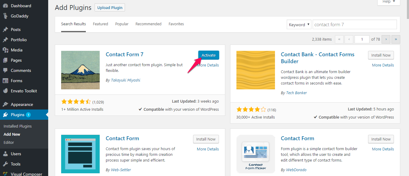The height and width of the screenshot is (176, 409).
Task: Go to first page of results
Action: point(339,39)
